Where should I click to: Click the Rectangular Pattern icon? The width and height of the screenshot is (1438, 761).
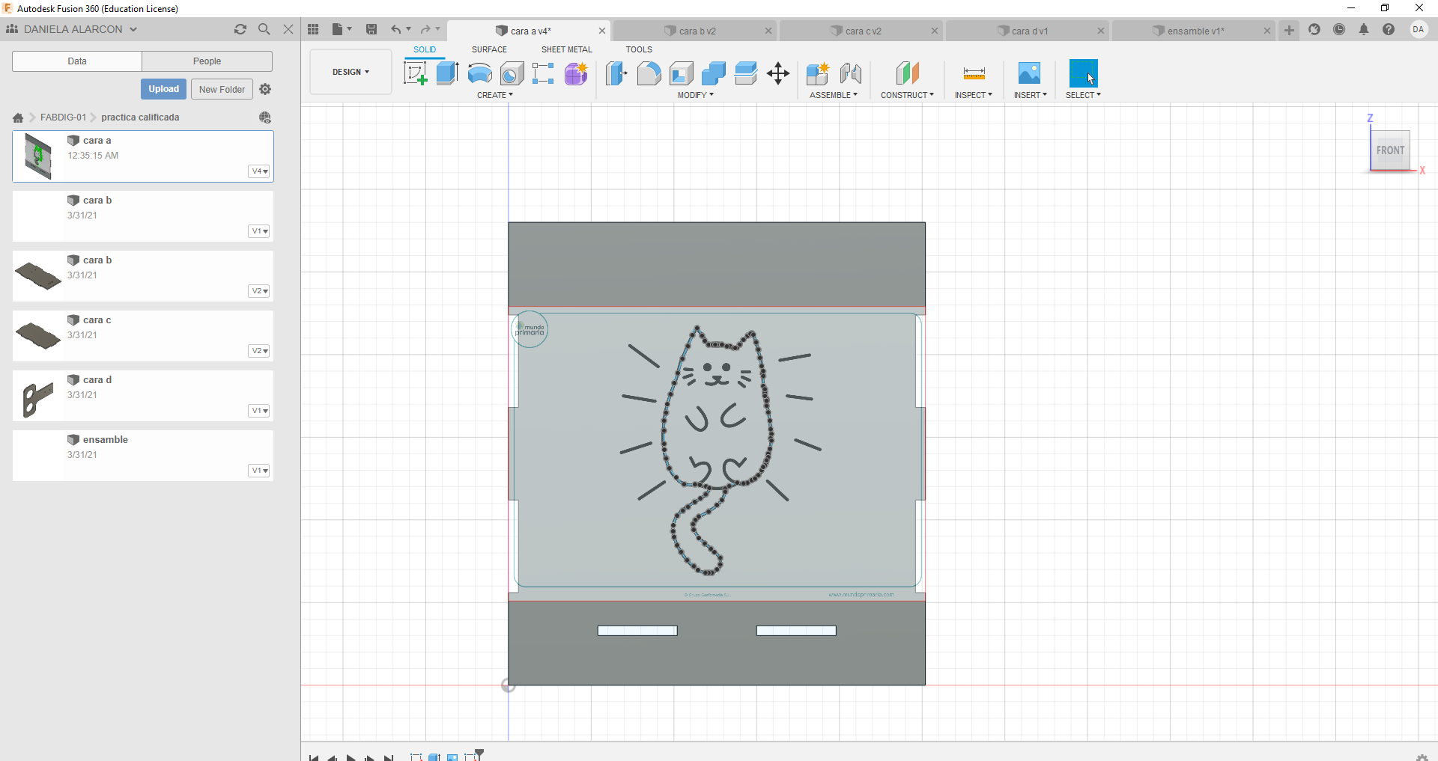(x=543, y=73)
